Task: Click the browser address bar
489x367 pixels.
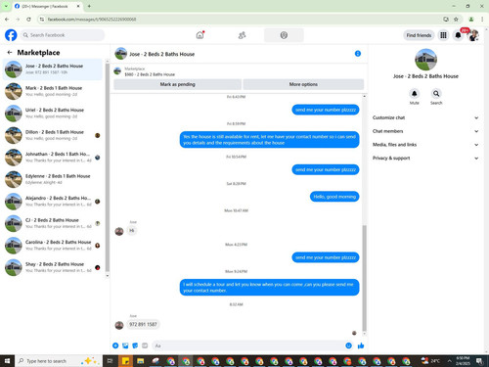Action: 242,20
